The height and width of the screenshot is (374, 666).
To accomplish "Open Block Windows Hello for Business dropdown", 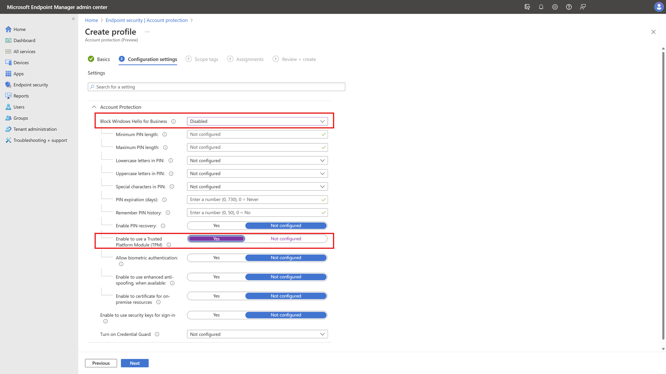I will pos(257,122).
